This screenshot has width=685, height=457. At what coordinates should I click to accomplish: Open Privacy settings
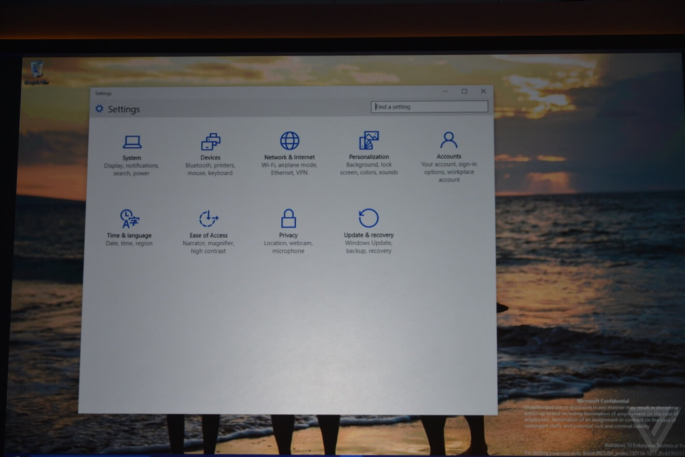[288, 226]
